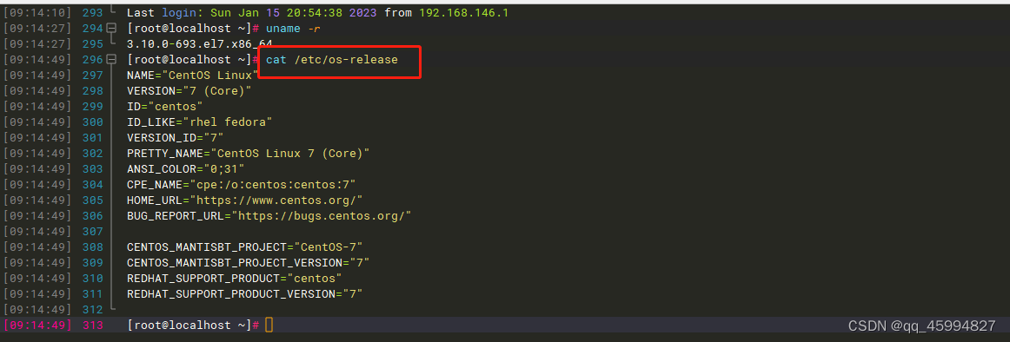1010x342 pixels.
Task: Click the [09:14:27] timestamp on line 294
Action: click(x=37, y=29)
